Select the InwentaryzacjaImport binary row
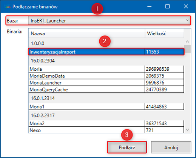This screenshot has height=158, width=196. (x=106, y=52)
